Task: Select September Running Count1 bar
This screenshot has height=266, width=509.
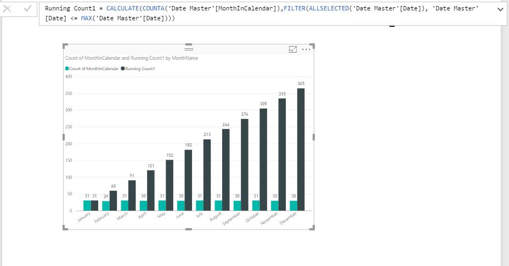Action: (245, 165)
